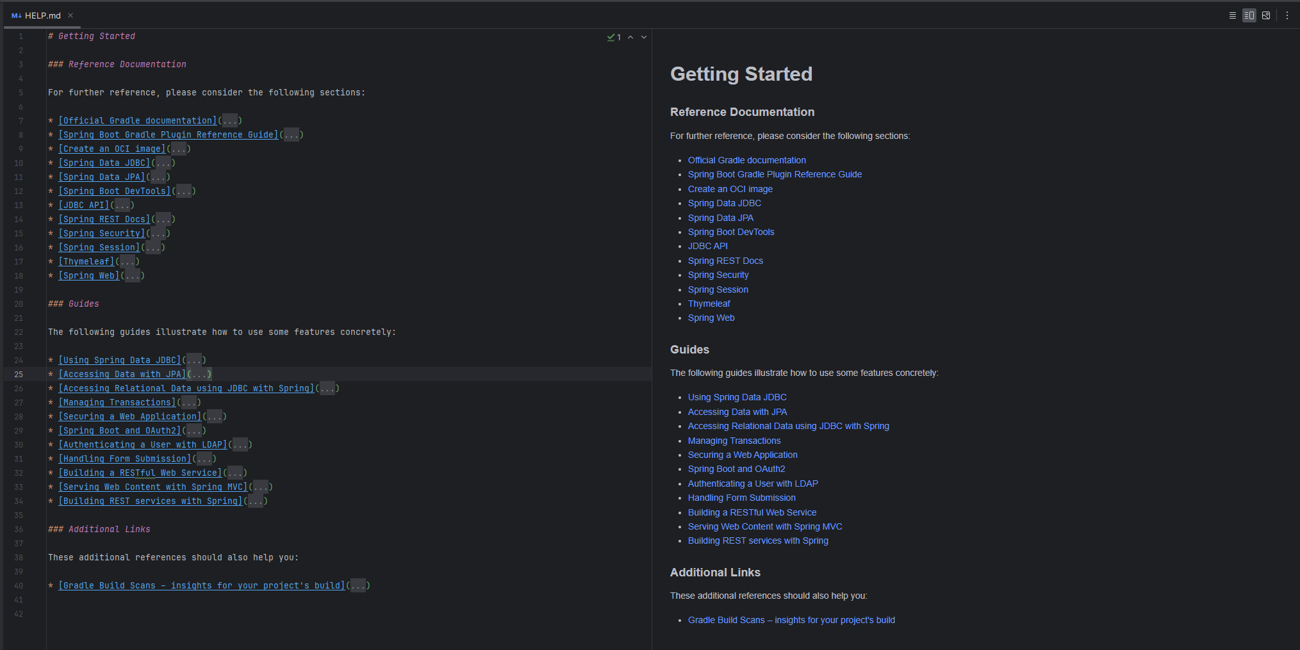The image size is (1300, 650).
Task: Expand folded URL after Thymeleaf in editor
Action: [x=128, y=261]
